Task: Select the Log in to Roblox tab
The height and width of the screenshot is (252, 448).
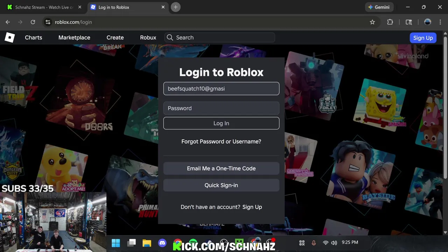Action: tap(128, 7)
